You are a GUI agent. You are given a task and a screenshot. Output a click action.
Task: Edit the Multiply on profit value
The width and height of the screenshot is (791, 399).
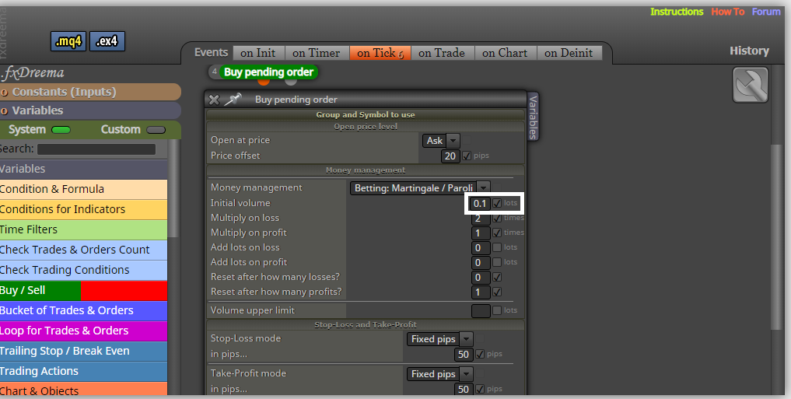tap(480, 233)
